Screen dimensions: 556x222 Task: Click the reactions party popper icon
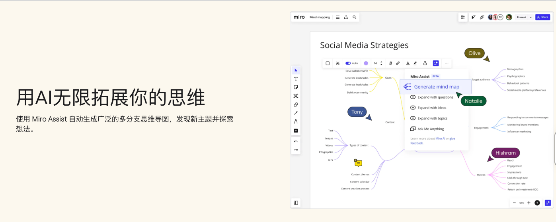point(482,17)
